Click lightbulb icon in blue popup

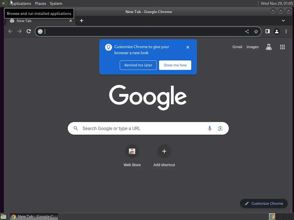click(x=108, y=47)
